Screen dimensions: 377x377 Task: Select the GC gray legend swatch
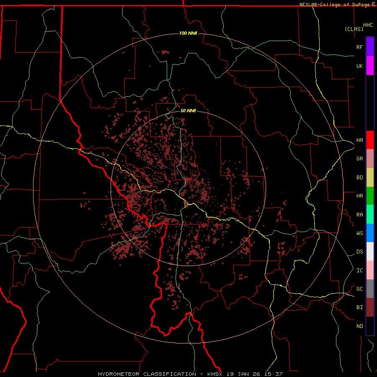tap(370, 289)
